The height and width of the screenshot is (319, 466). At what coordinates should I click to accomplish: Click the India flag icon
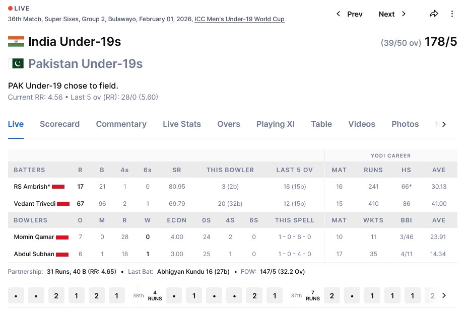coord(16,42)
